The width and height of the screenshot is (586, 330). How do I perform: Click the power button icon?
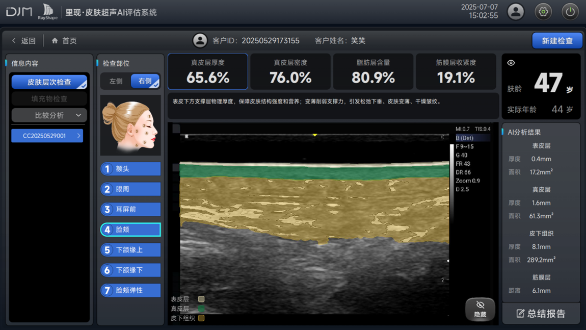[570, 12]
